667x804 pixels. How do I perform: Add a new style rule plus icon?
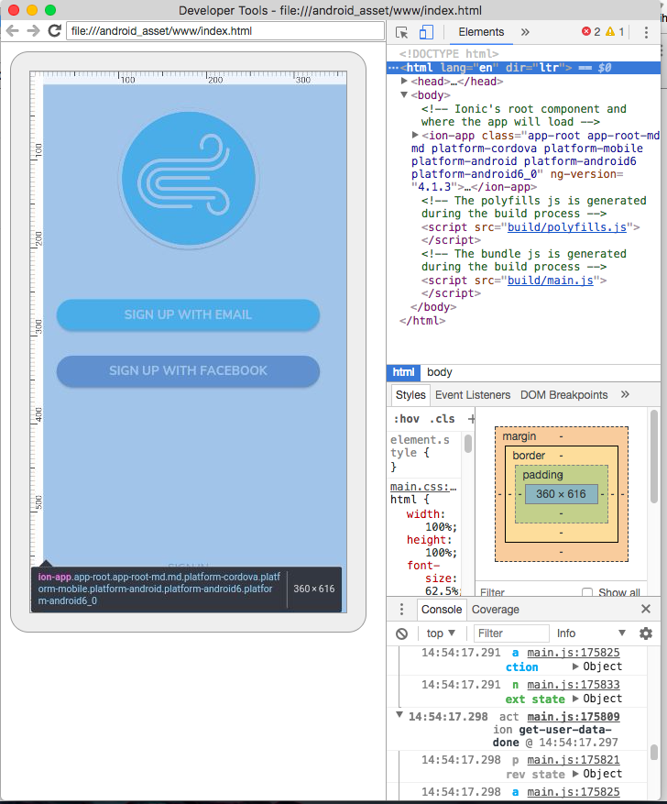click(x=471, y=419)
